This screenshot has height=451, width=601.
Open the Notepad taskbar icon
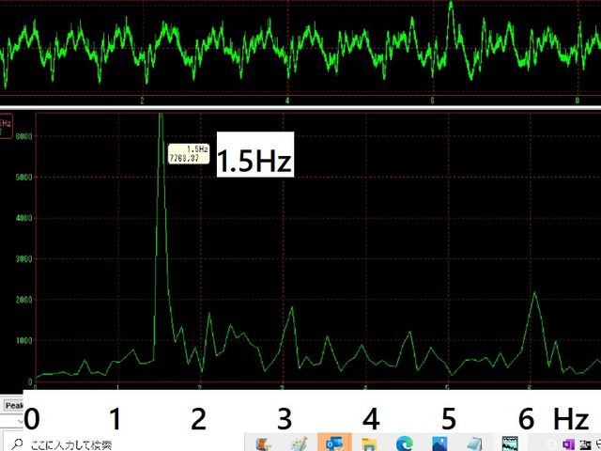coord(474,443)
